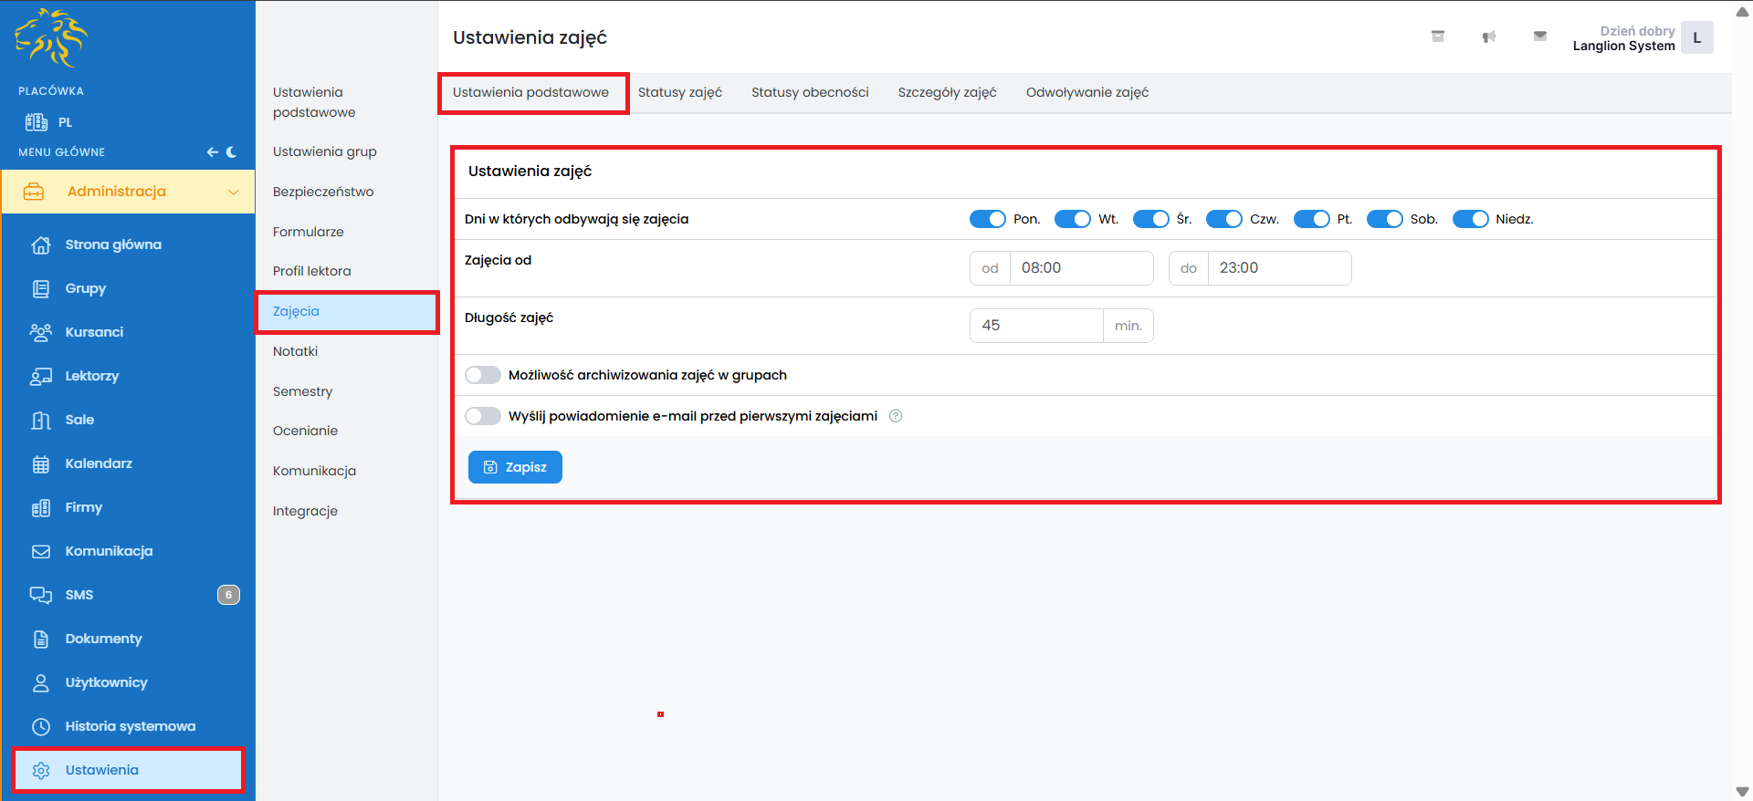1753x801 pixels.
Task: Toggle off the Saturday (Sob.) switch
Action: click(x=1384, y=219)
